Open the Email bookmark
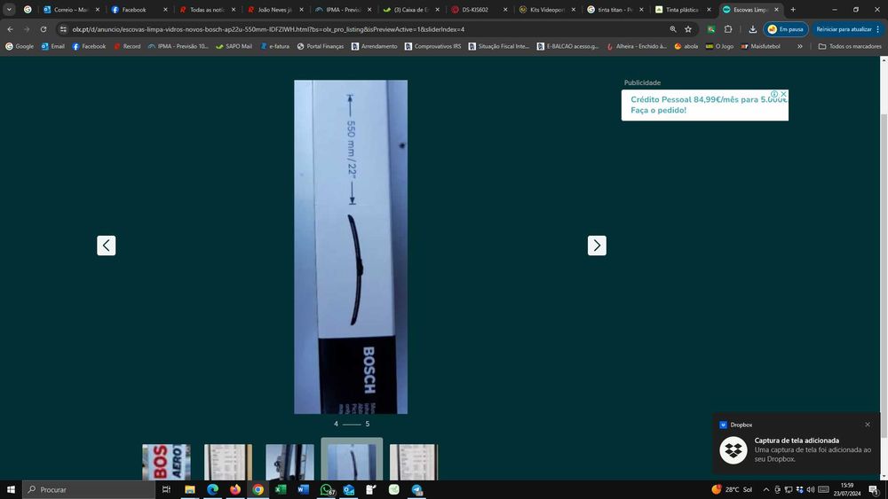The image size is (888, 499). click(x=52, y=46)
